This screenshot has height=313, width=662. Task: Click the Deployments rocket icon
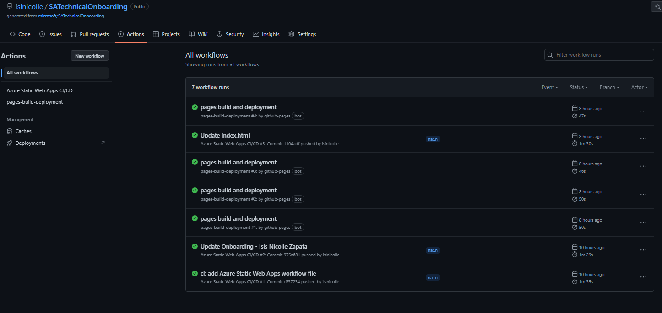[10, 143]
